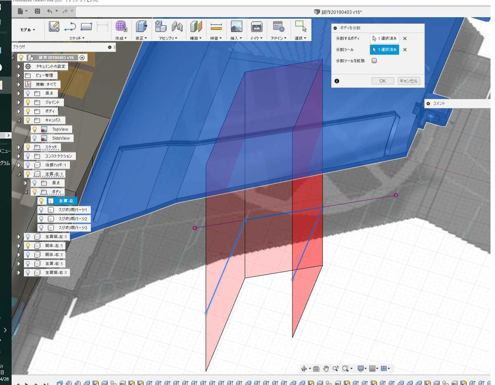Screen dimensions: 495x385
Task: Click the Insert image icon in 挿入 group
Action: point(236,27)
